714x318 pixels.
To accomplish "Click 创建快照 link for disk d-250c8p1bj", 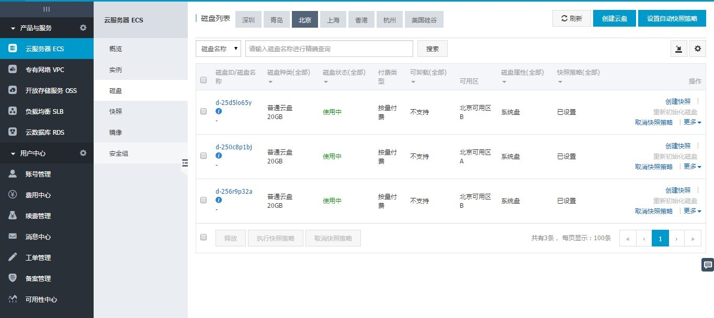I will point(677,146).
